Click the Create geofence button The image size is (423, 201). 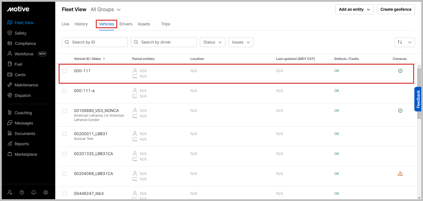click(x=396, y=10)
